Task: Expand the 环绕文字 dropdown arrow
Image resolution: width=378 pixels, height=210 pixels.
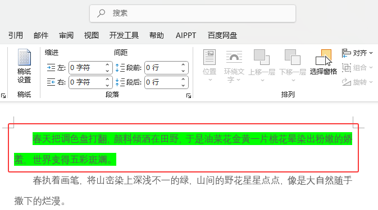Action: 238,80
